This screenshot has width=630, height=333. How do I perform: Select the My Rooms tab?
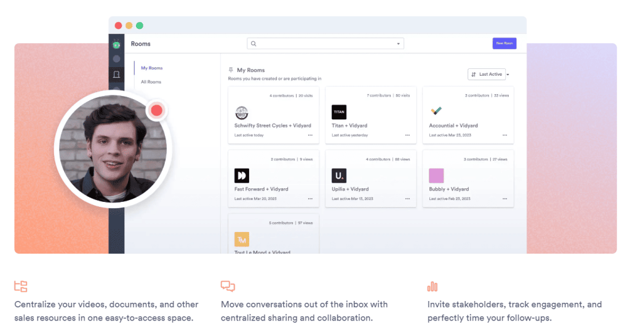point(152,68)
